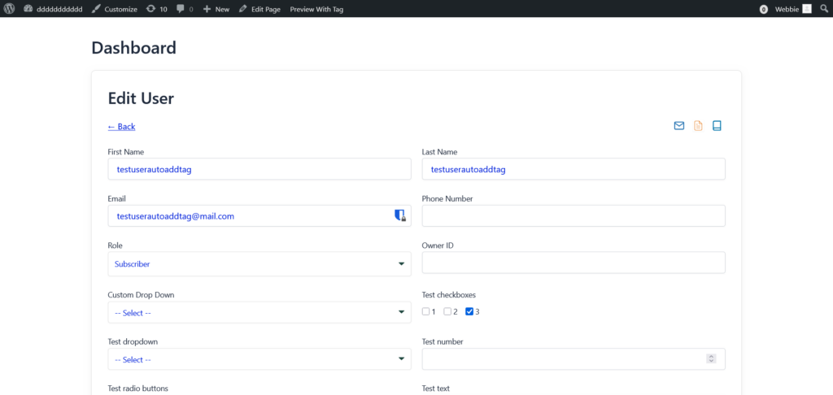Open the envelope email icon
Viewport: 833px width, 395px height.
pos(679,126)
